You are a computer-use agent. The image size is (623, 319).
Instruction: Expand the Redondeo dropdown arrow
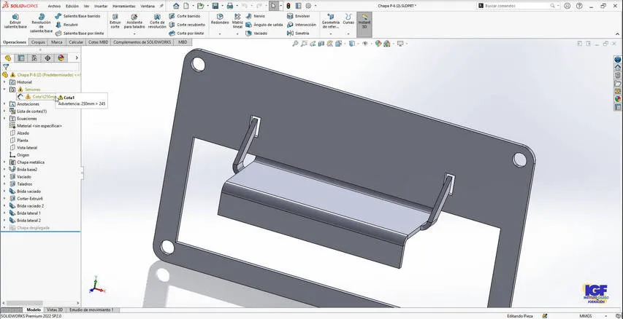click(220, 34)
